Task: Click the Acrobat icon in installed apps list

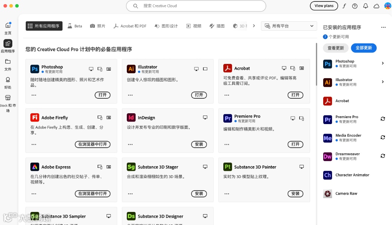Action: (x=328, y=101)
